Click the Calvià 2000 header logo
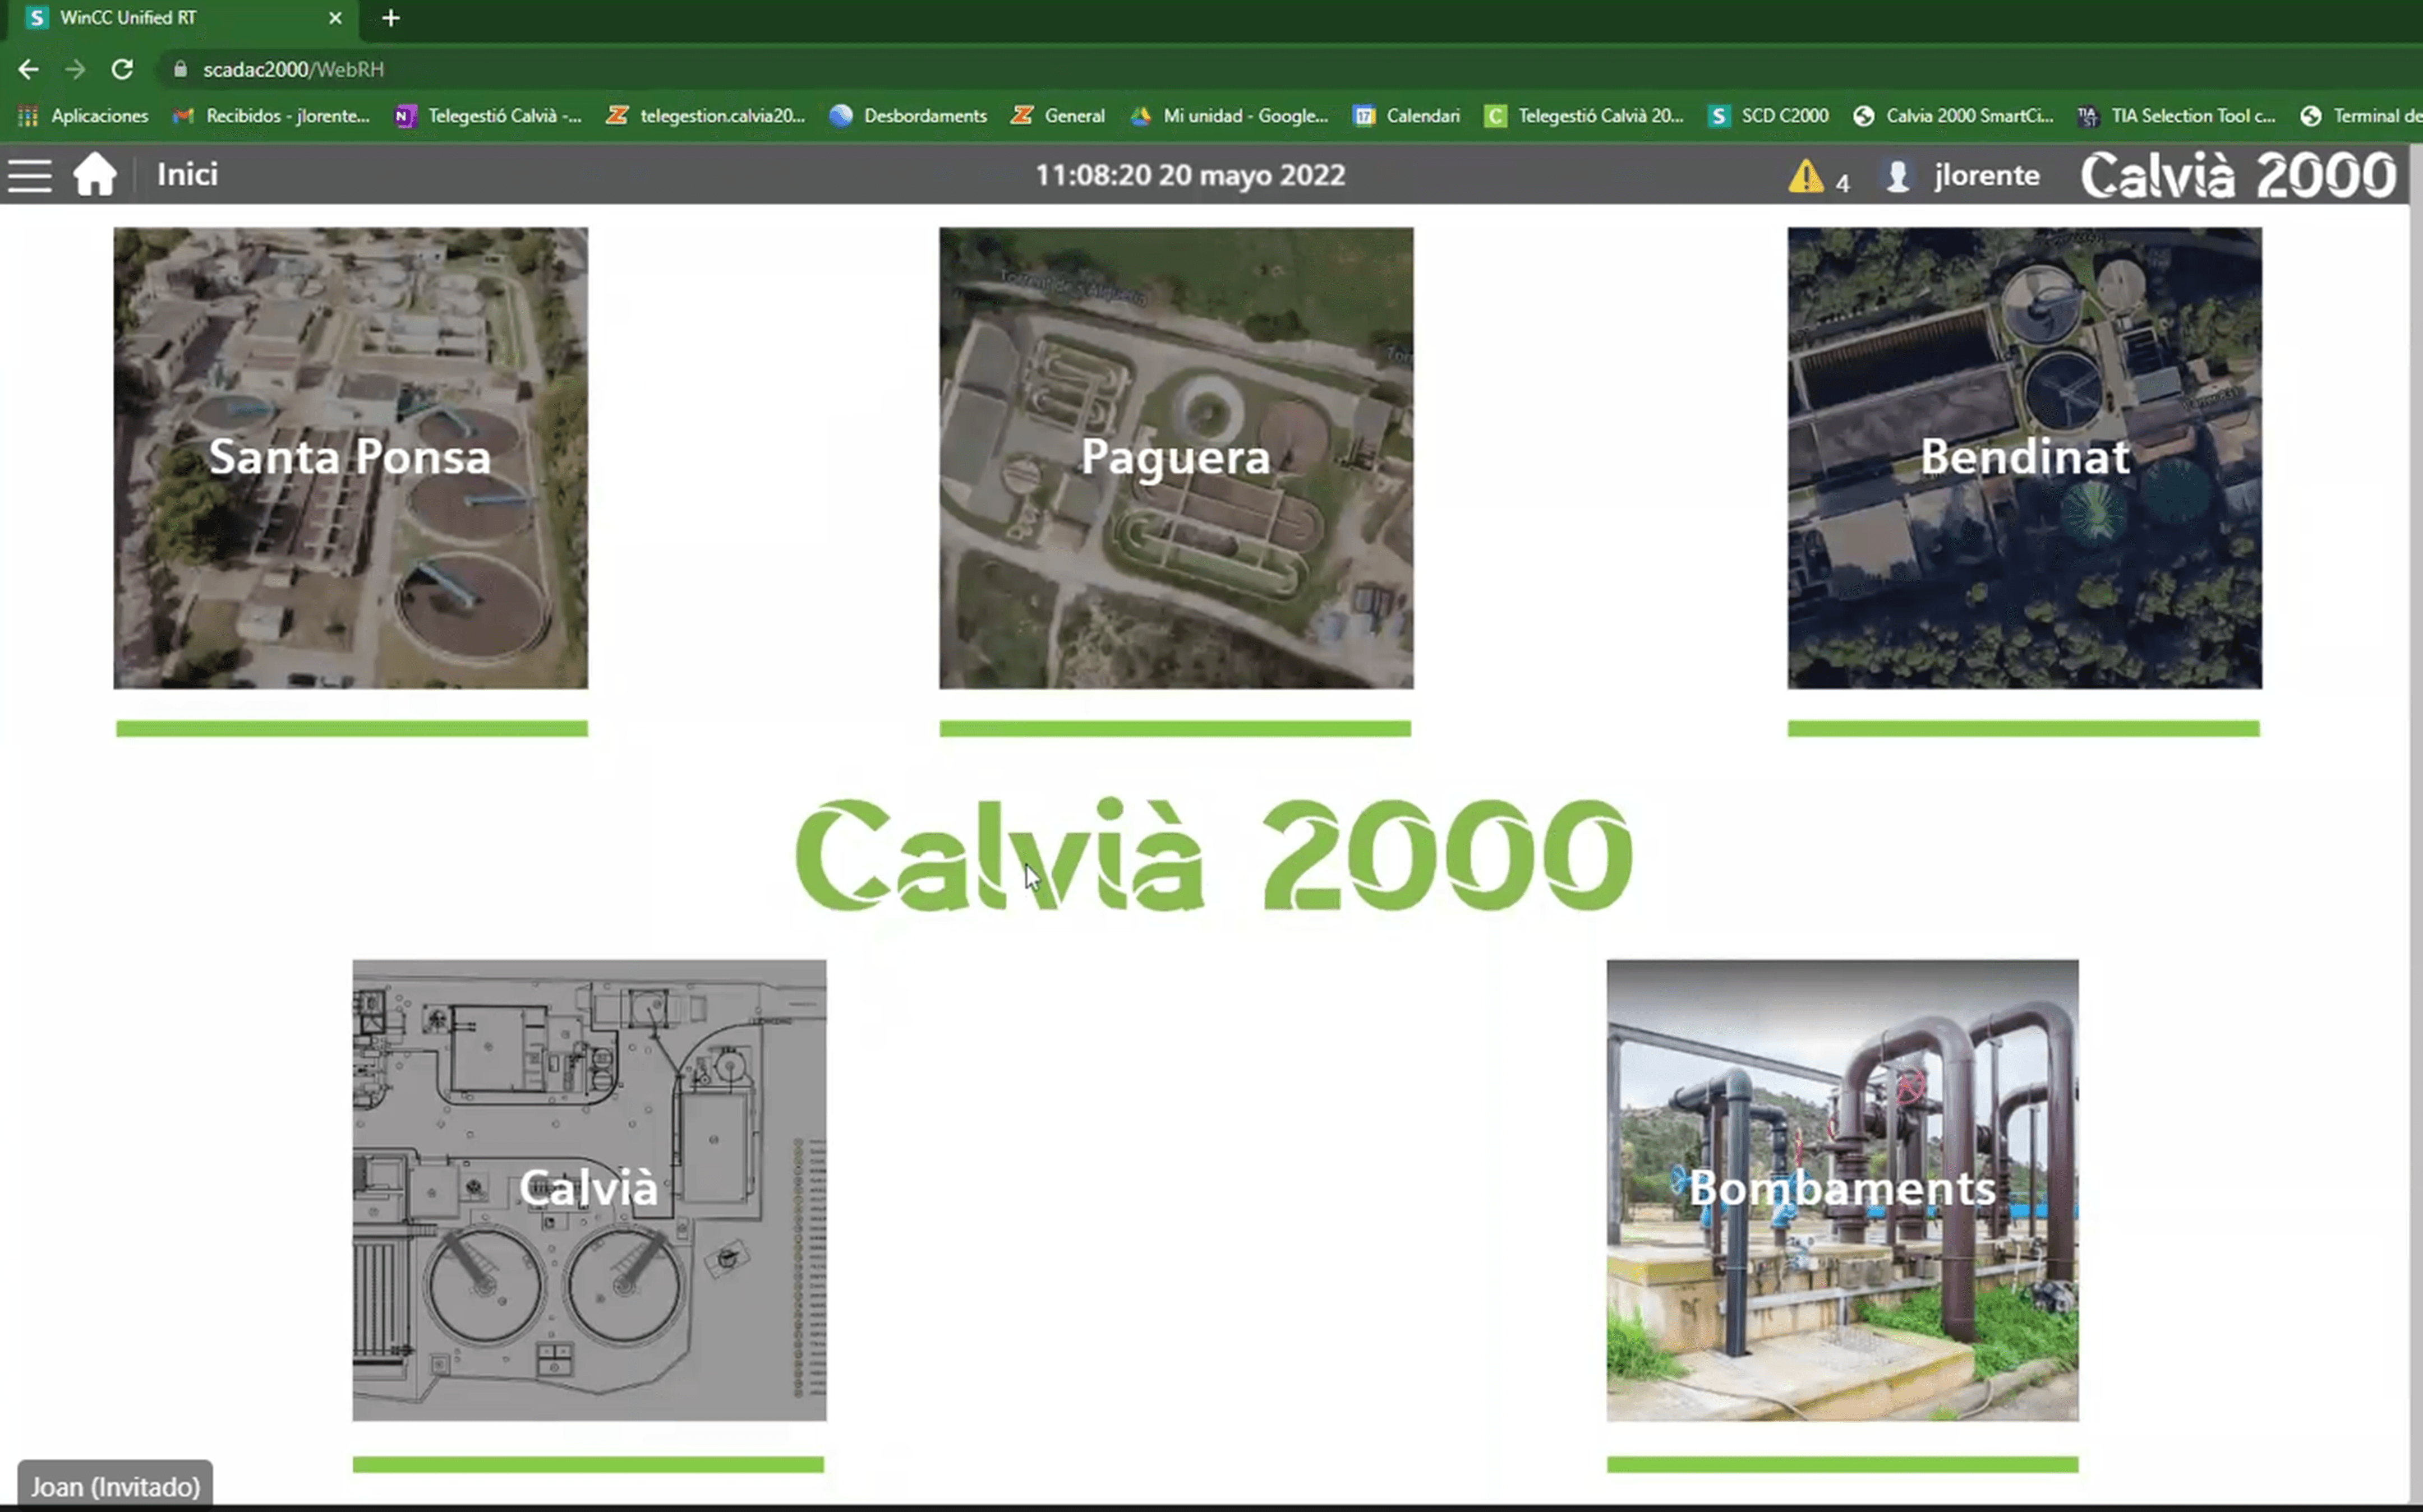This screenshot has height=1512, width=2423. coord(2238,175)
